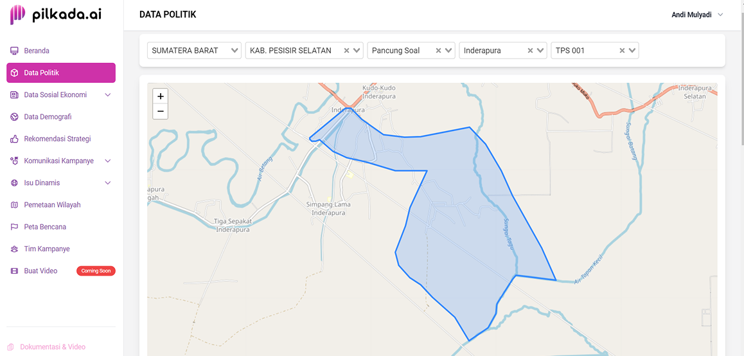Zoom out on the map
Viewport: 744px width, 356px height.
161,111
